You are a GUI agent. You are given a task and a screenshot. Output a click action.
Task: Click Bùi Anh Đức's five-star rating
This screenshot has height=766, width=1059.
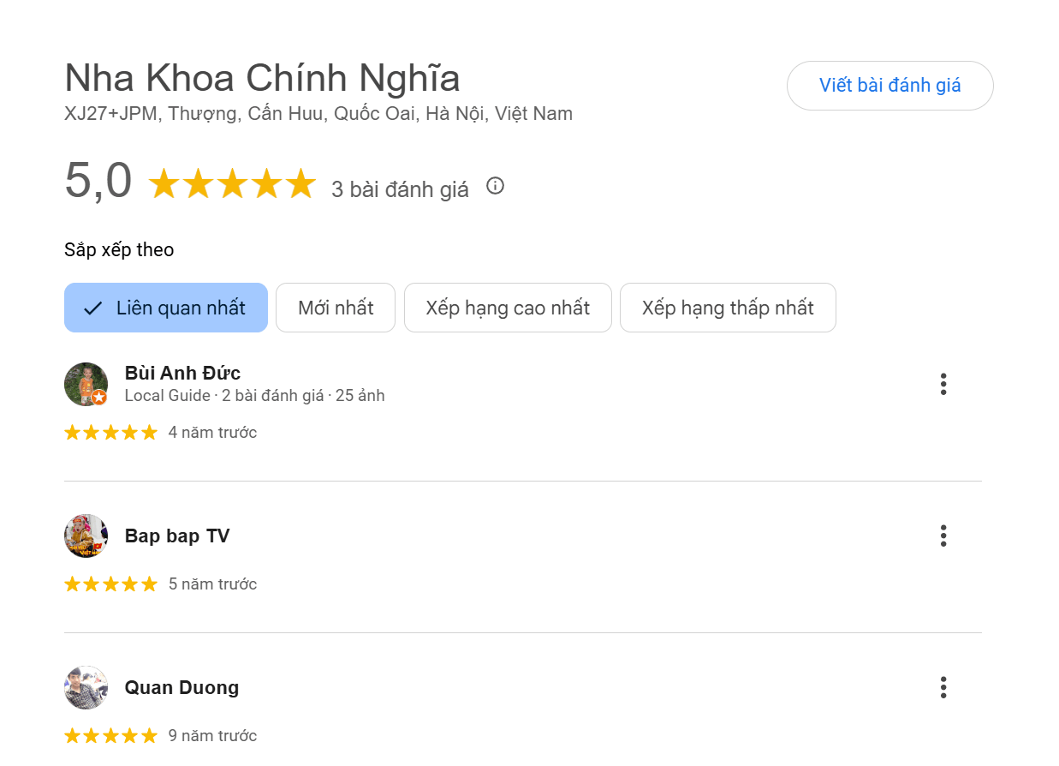(x=111, y=433)
